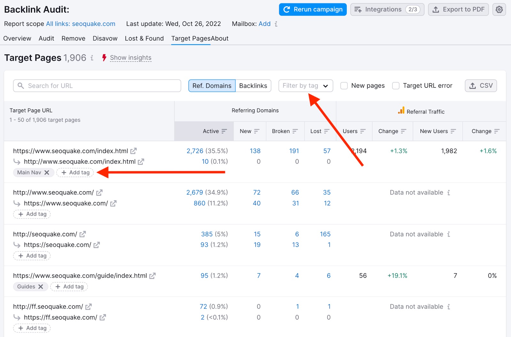Click the magnifier icon in the URL search bar
The height and width of the screenshot is (337, 511).
pos(21,85)
